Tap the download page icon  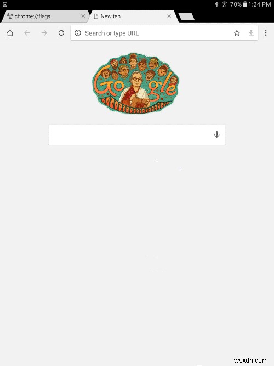click(x=251, y=33)
